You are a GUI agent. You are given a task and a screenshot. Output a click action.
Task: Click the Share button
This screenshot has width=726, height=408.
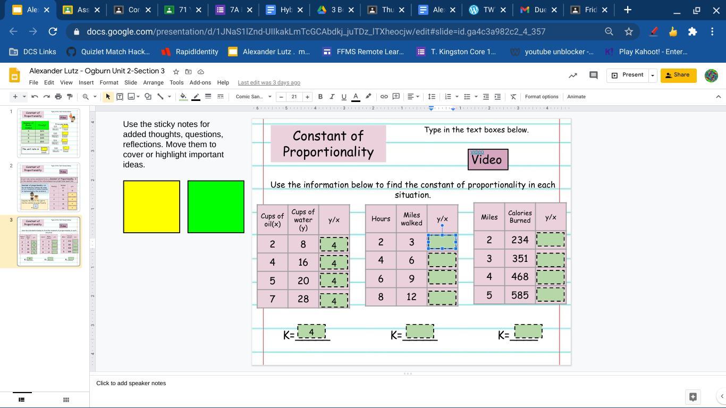(x=678, y=75)
